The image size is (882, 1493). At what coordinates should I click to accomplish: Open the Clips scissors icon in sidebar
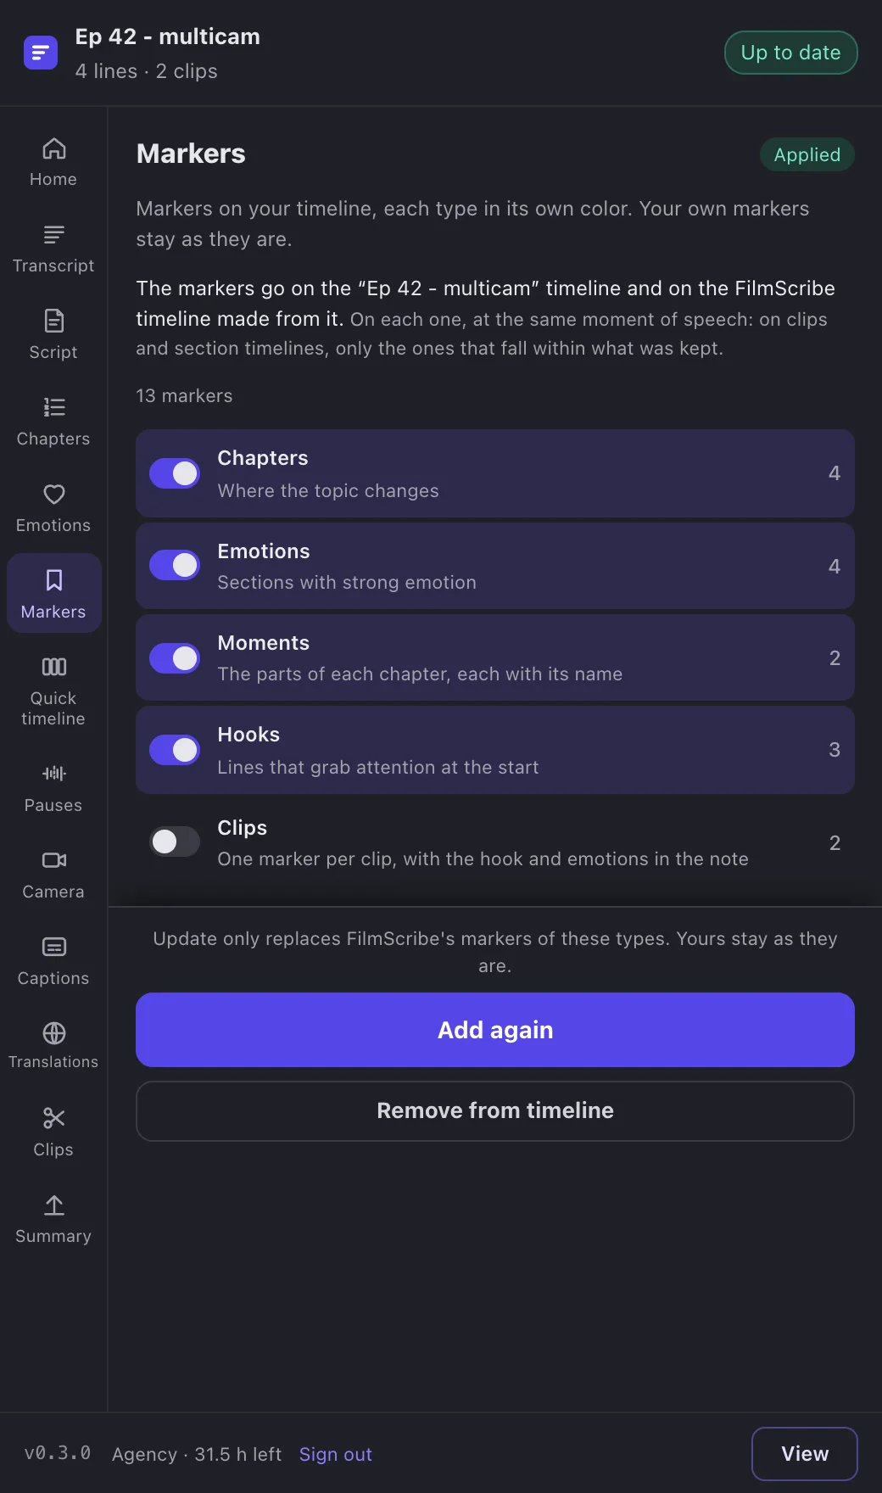pos(53,1119)
